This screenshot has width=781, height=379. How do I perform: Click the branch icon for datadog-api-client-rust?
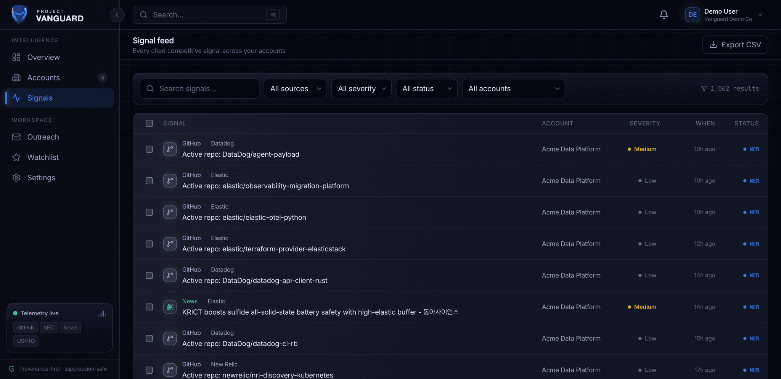coord(170,275)
